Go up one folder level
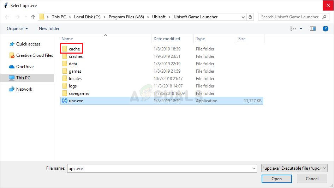This screenshot has height=188, width=334. tap(33, 17)
